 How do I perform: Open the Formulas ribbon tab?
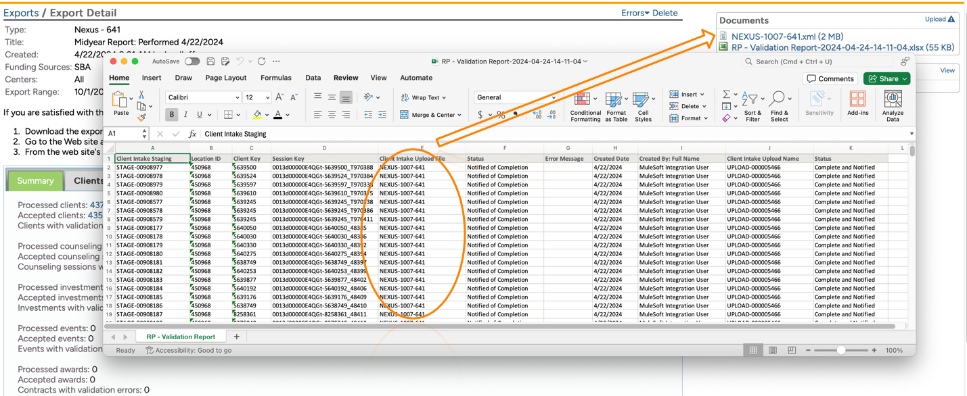pos(275,78)
